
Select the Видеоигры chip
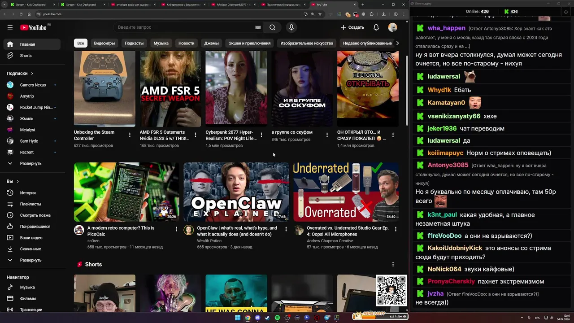[x=104, y=43]
